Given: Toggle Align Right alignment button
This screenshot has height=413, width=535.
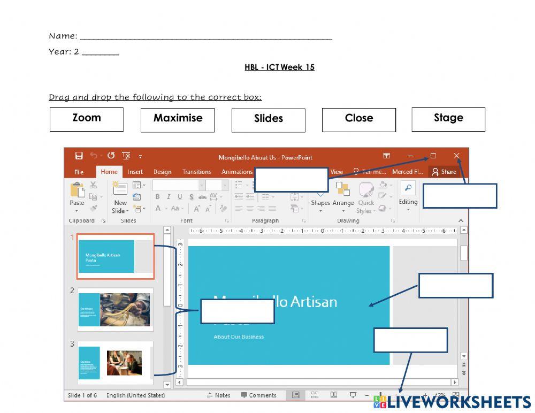Looking at the screenshot, I should (261, 208).
